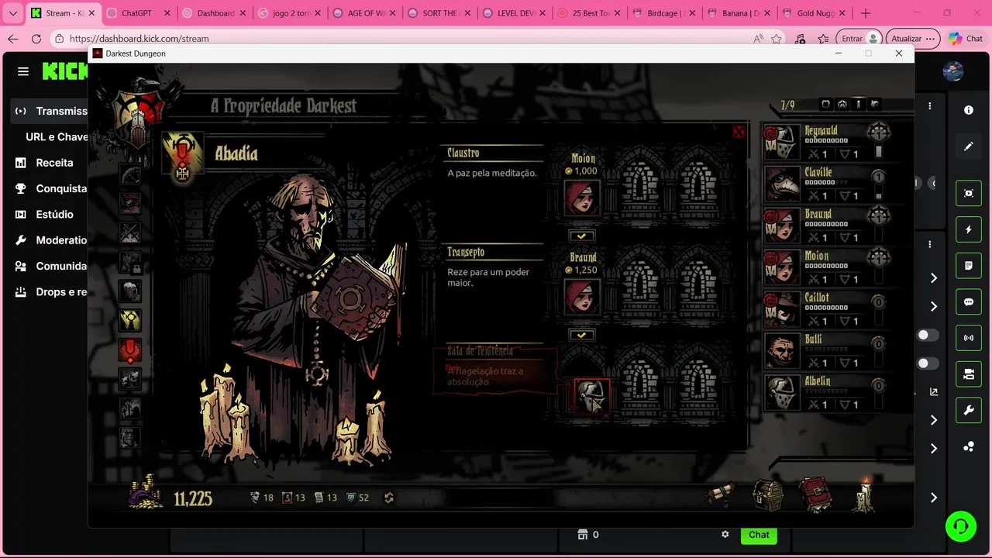The height and width of the screenshot is (558, 992).
Task: Open the treasure chest inventory icon
Action: (768, 495)
